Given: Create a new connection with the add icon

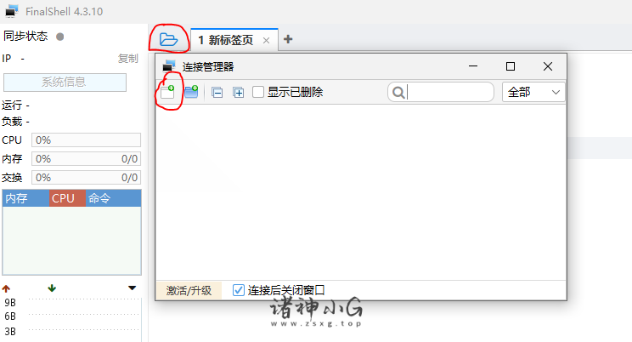Looking at the screenshot, I should 167,92.
